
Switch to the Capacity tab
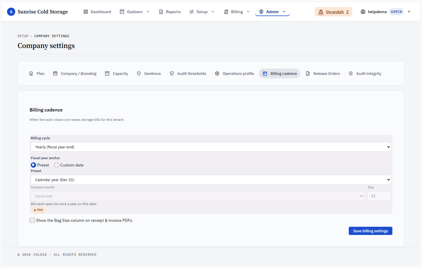click(117, 73)
